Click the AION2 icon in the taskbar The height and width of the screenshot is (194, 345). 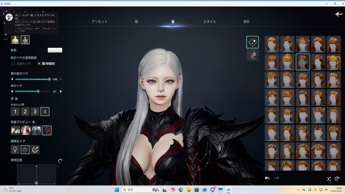[x=228, y=190]
